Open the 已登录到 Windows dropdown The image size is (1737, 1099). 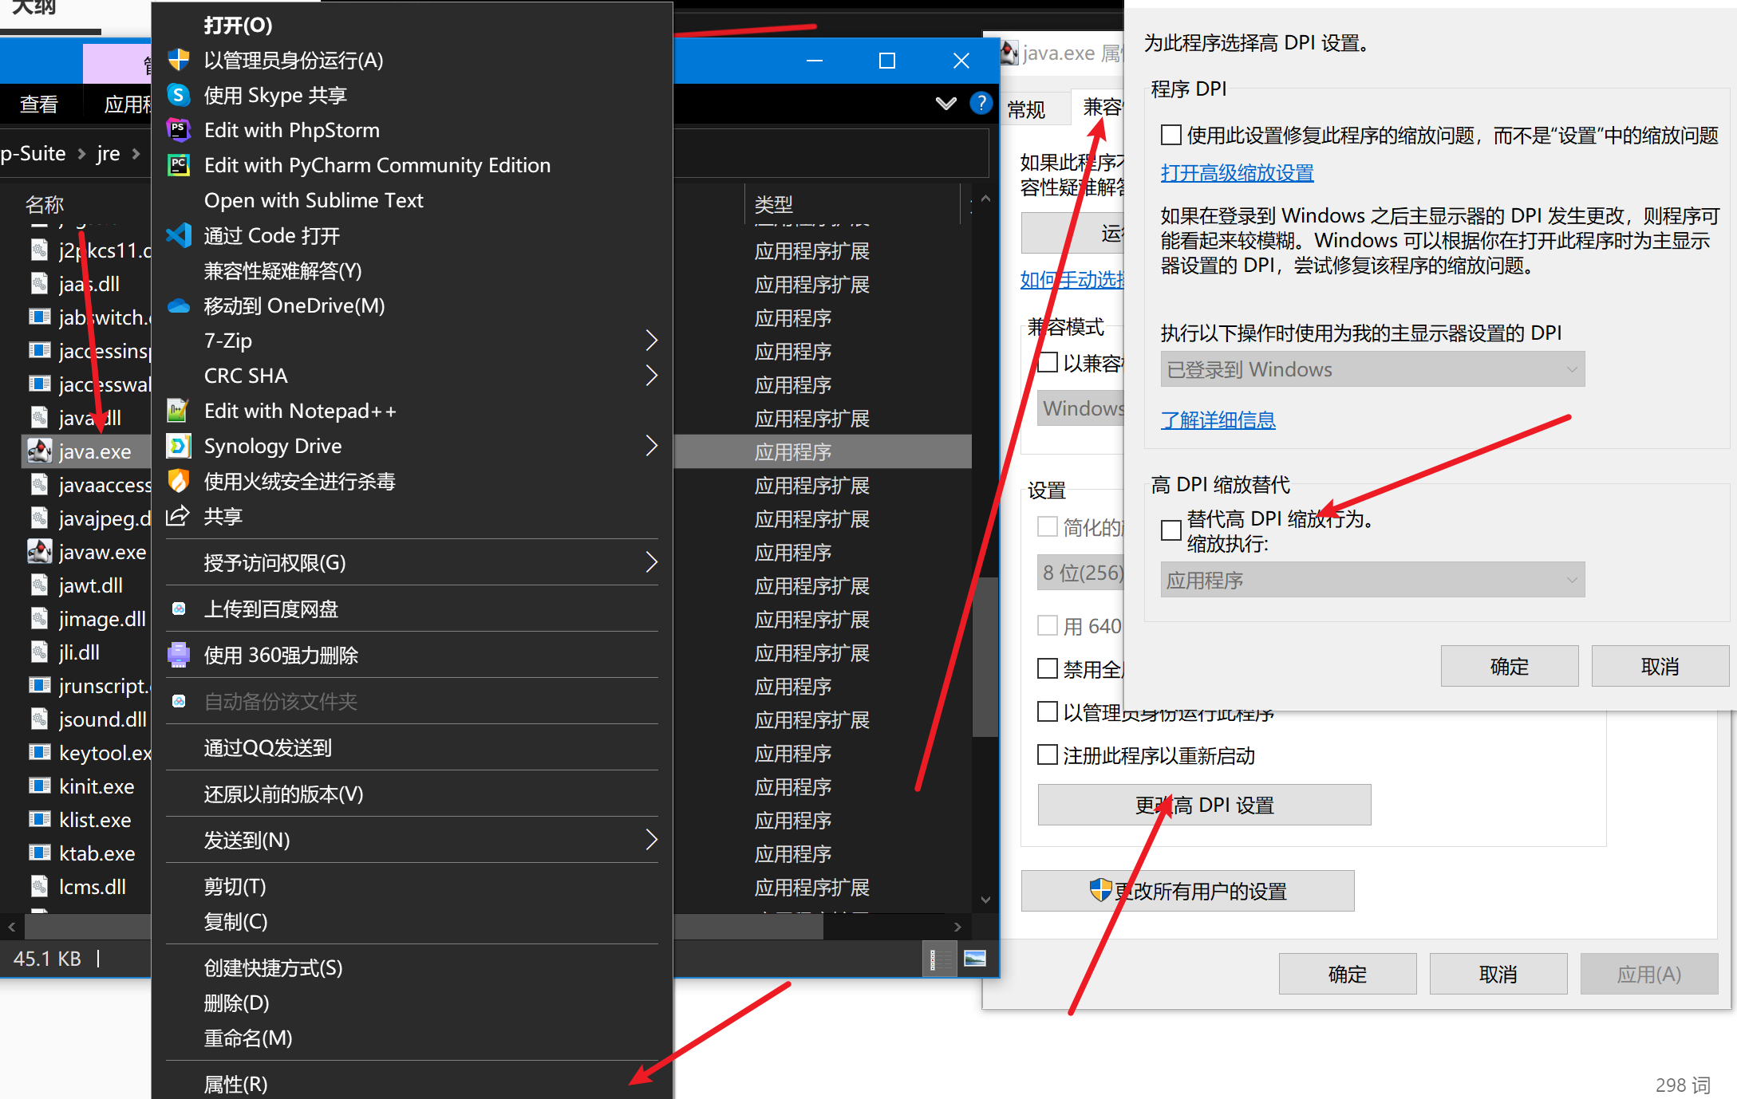1372,369
